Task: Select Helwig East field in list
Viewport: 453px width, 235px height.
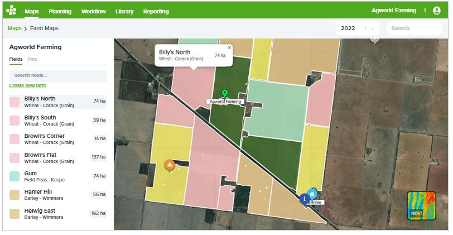Action: (x=50, y=214)
